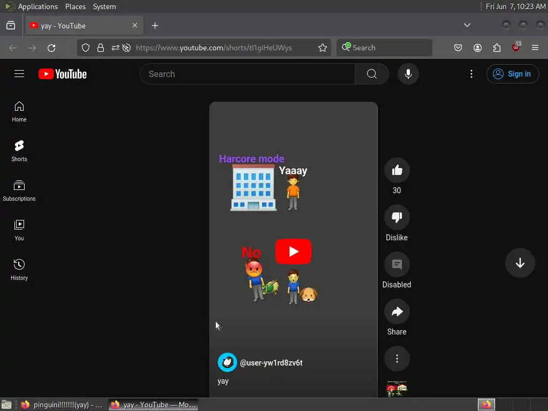548x411 pixels.
Task: Close the yay - YouTube tab
Action: [135, 25]
